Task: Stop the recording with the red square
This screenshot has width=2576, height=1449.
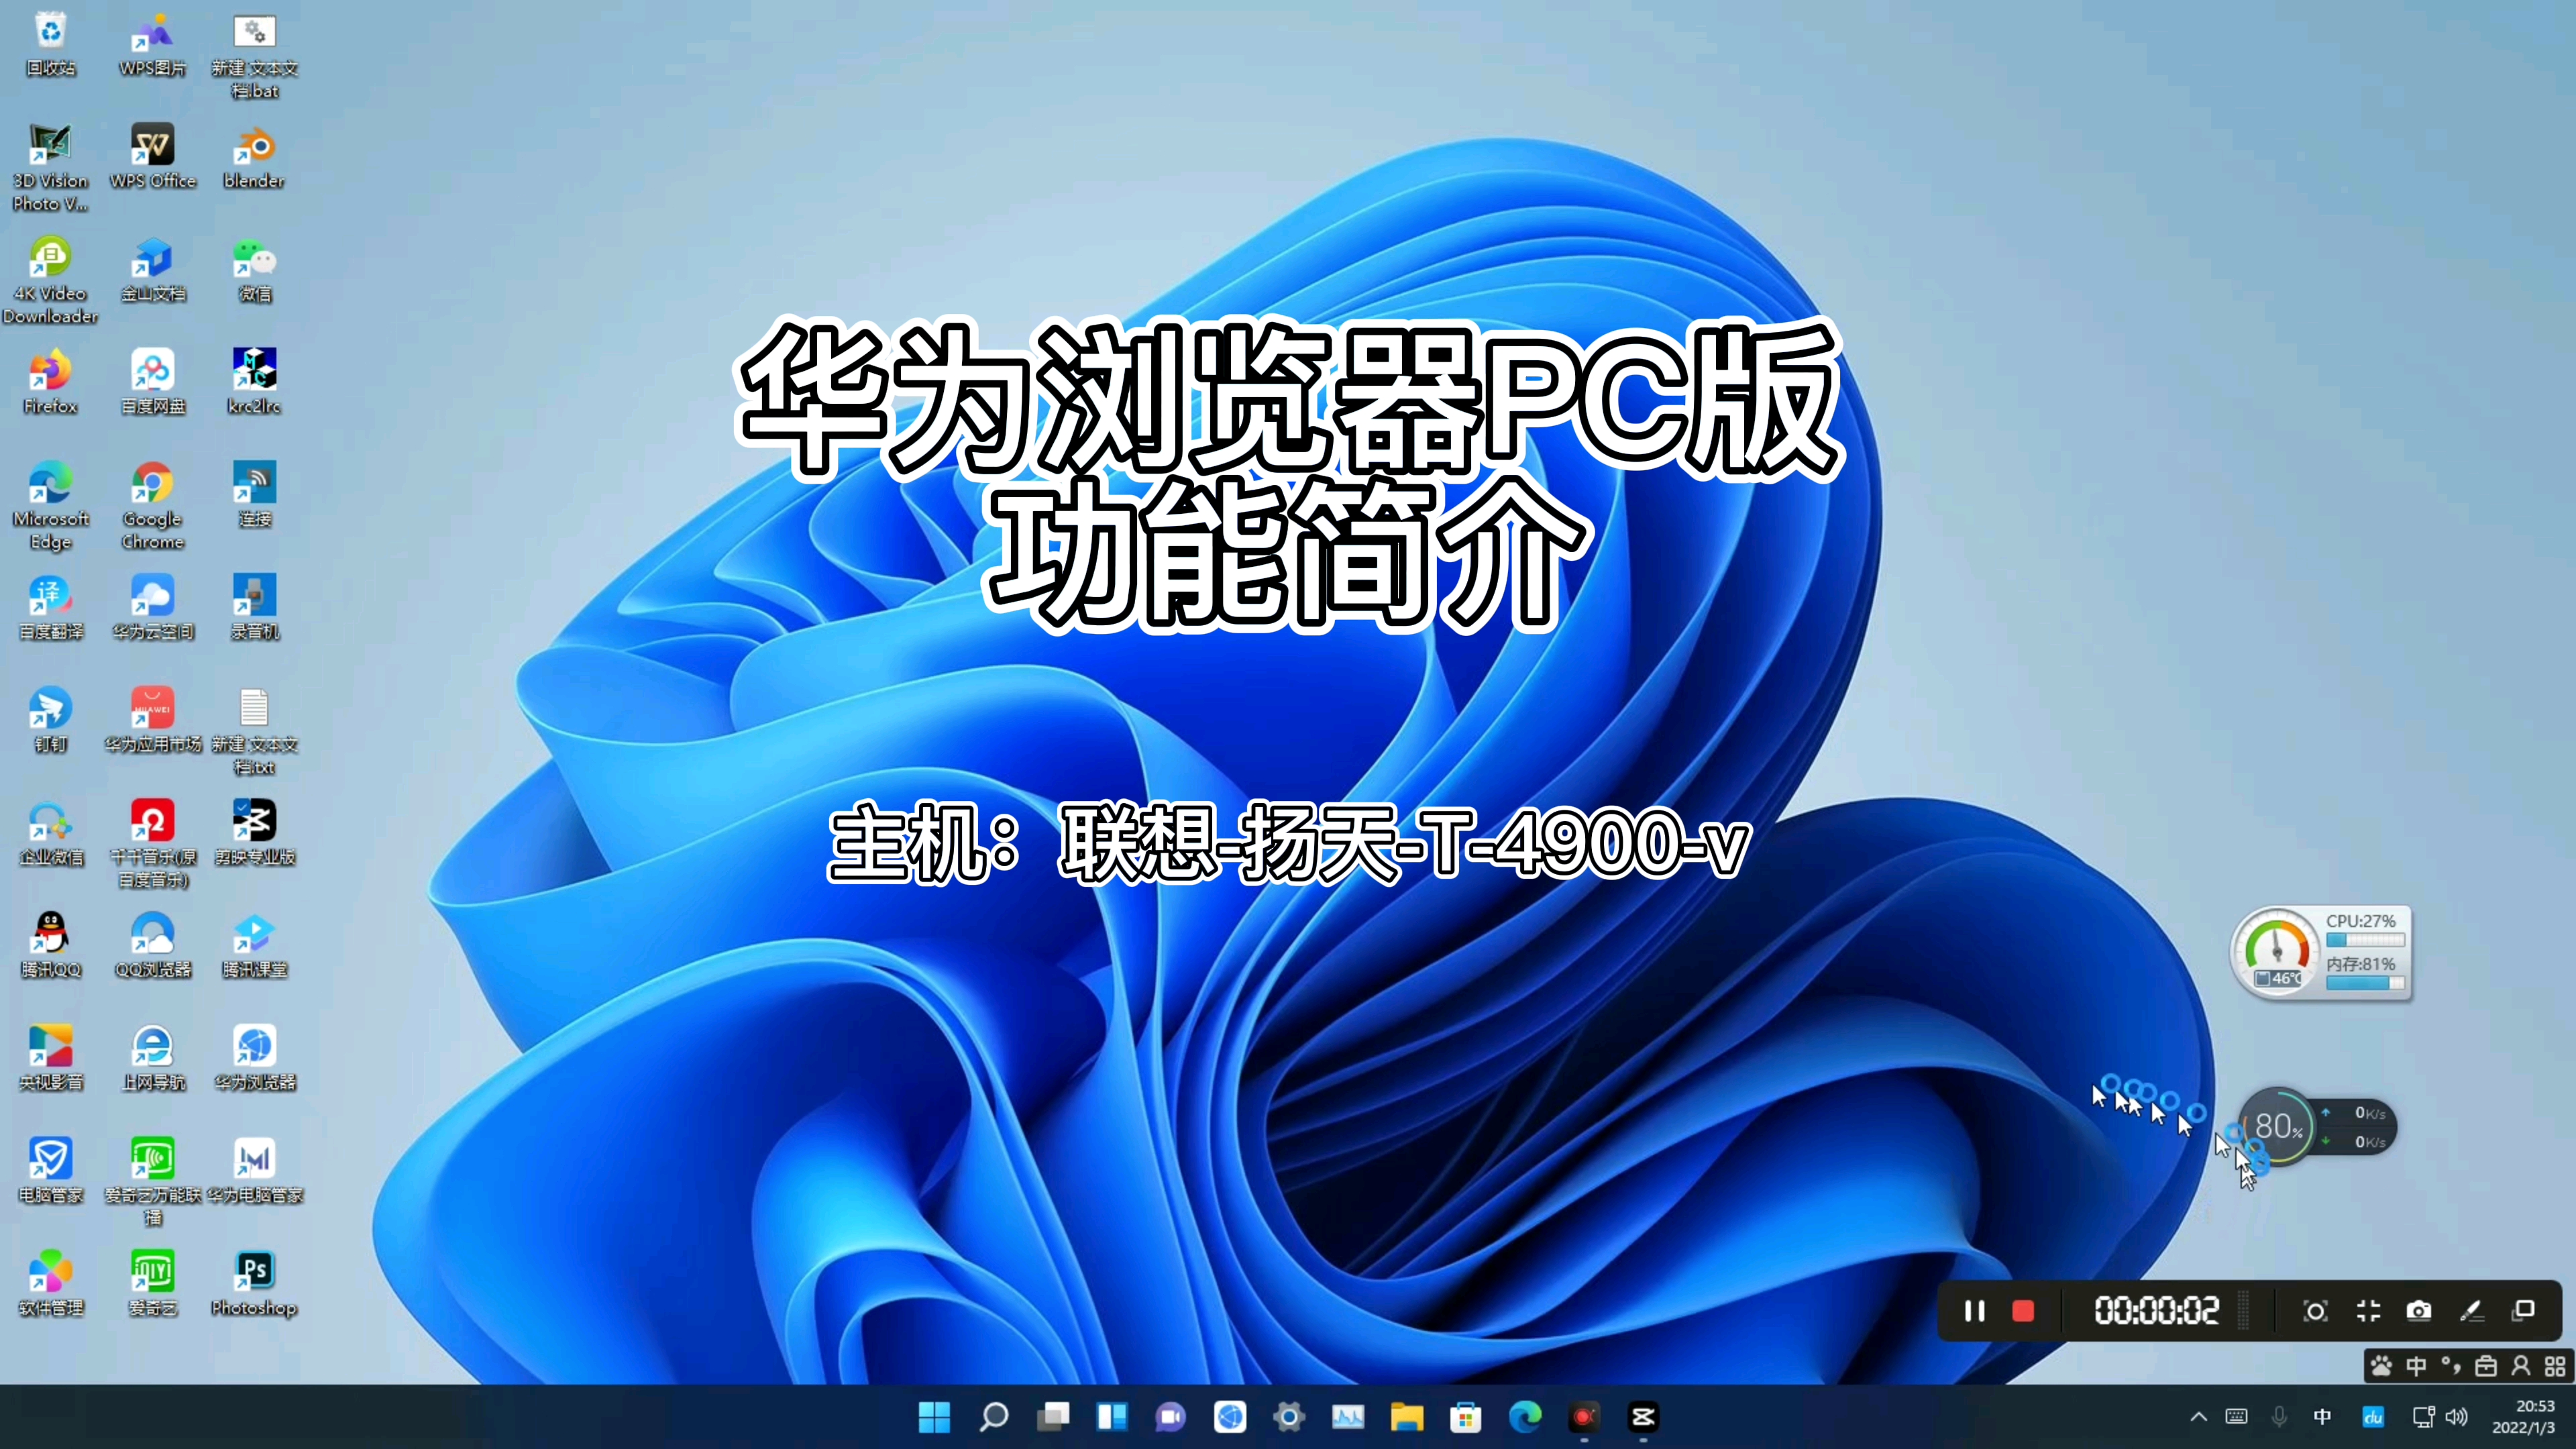Action: click(2023, 1310)
